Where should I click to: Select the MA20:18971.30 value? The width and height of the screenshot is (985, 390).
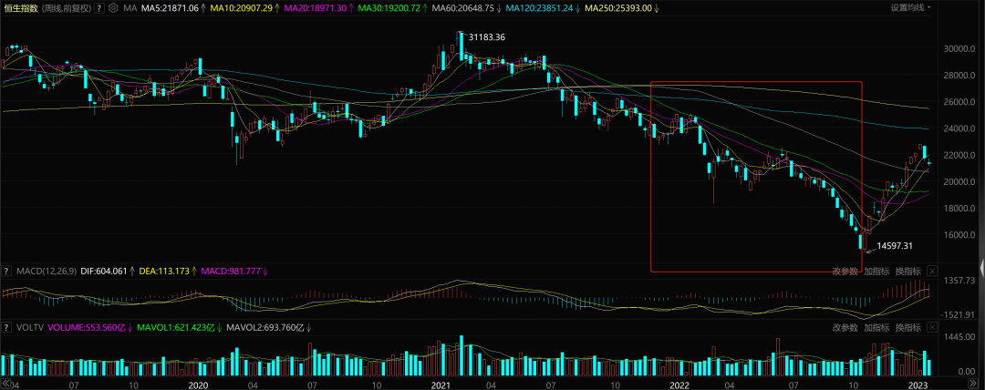point(316,8)
